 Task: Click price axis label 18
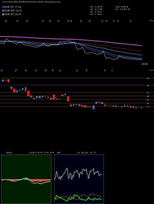click(148, 104)
